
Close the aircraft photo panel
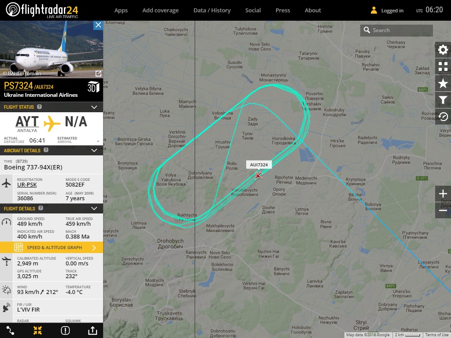tap(98, 25)
